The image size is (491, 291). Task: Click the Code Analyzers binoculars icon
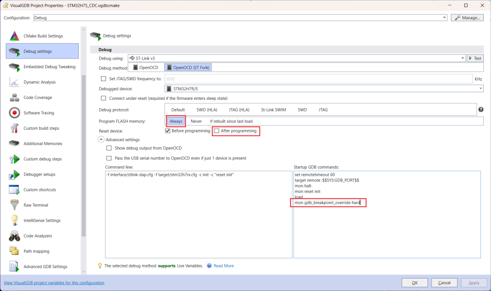pyautogui.click(x=14, y=236)
